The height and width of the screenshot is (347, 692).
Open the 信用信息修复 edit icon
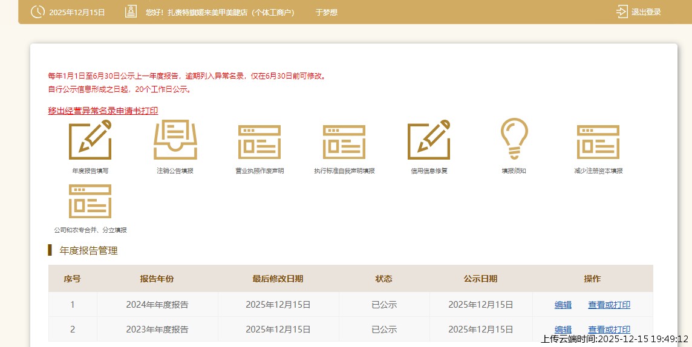(x=429, y=140)
